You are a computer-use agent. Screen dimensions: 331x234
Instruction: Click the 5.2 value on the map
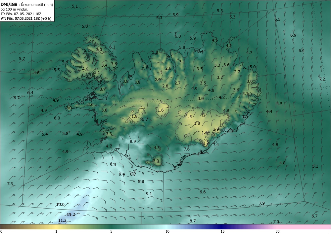87,50
